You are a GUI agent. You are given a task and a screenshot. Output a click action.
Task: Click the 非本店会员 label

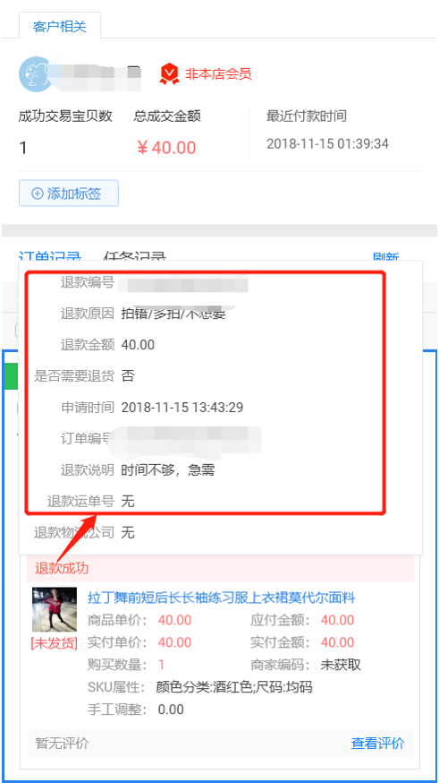218,74
